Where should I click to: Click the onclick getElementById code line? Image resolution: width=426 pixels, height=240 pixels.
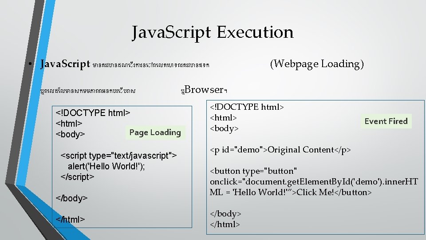coord(314,181)
